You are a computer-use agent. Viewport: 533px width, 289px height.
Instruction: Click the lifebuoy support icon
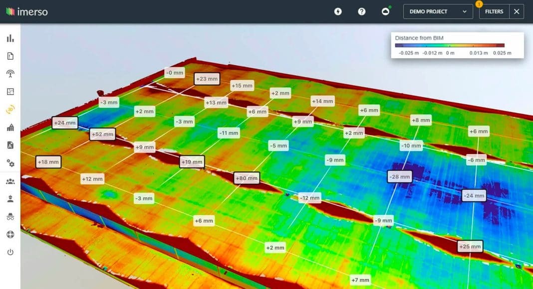pos(10,234)
